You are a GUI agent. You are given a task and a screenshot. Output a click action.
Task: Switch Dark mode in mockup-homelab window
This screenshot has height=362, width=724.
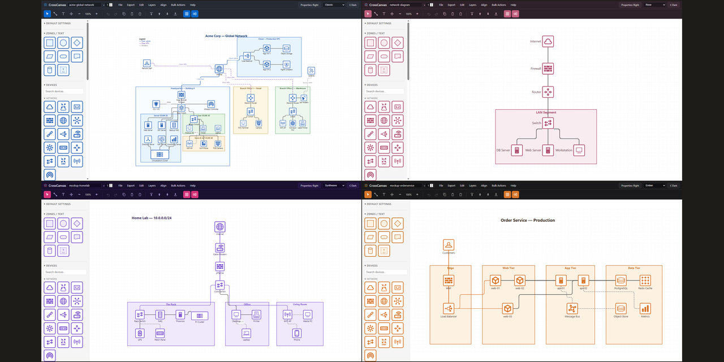[x=352, y=186]
